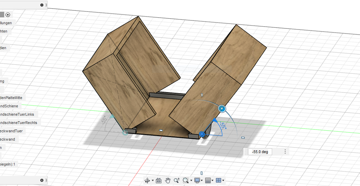
Task: Toggle the radio button at browser top
Action: click(8, 14)
